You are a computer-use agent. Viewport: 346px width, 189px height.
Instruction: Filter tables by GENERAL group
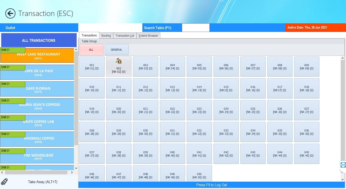click(117, 50)
